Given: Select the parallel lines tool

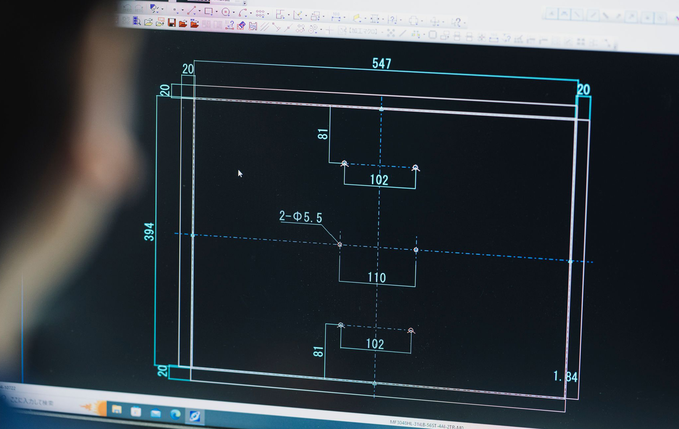Looking at the screenshot, I should pyautogui.click(x=264, y=27).
